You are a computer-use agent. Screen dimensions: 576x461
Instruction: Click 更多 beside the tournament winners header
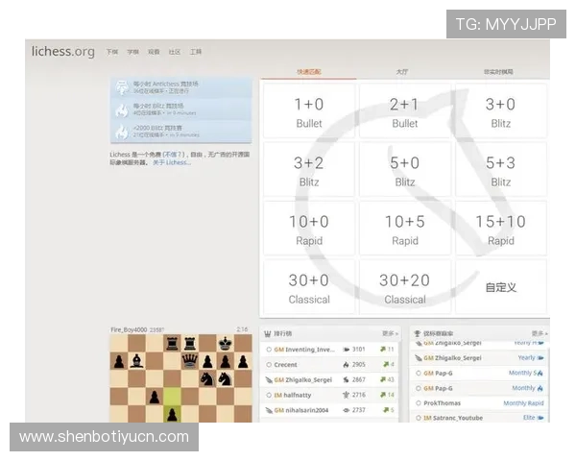(540, 333)
